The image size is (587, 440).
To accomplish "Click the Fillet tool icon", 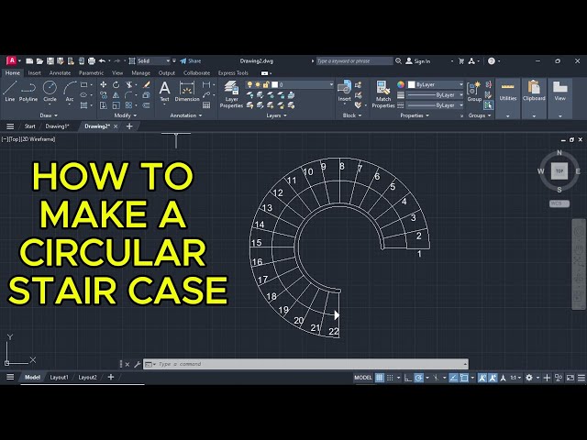I will tap(128, 95).
